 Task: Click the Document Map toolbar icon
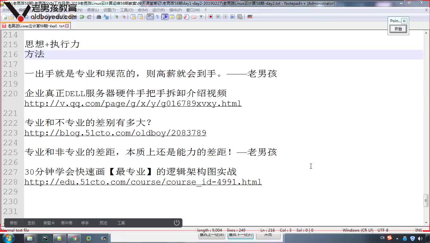[x=179, y=17]
